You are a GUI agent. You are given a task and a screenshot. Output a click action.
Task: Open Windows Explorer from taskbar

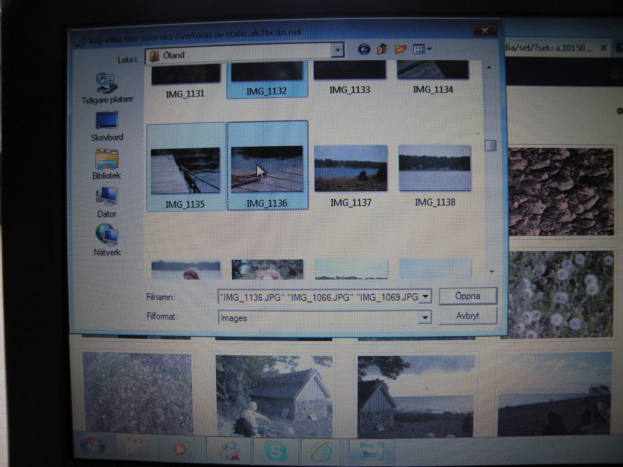[136, 449]
